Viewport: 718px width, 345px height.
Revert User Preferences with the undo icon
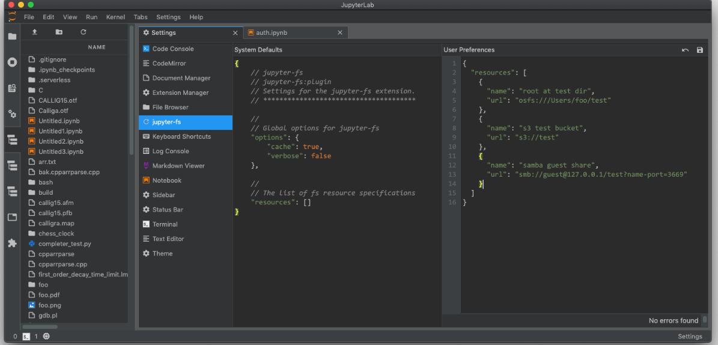685,50
